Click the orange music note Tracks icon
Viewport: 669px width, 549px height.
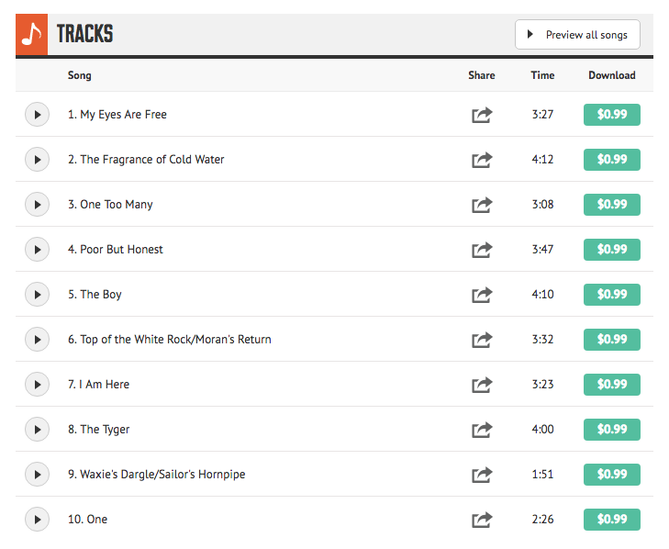click(31, 34)
